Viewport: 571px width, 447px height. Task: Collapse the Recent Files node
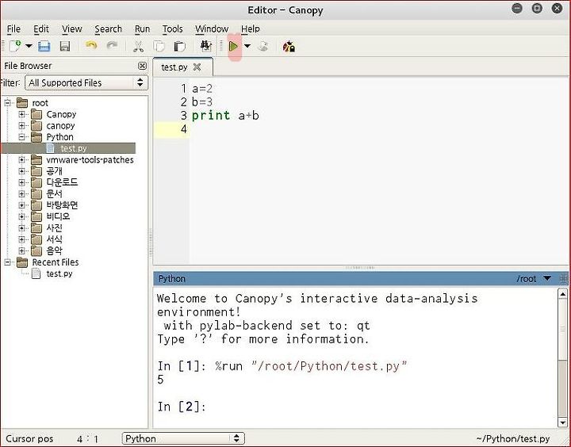8,262
